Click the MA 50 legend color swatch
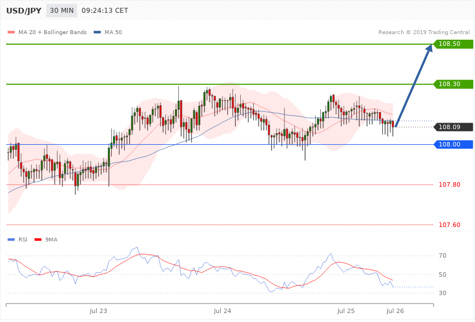 click(97, 32)
